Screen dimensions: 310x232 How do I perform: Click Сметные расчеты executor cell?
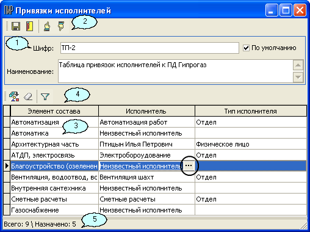146,199
